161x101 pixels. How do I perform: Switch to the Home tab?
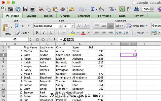tap(13, 16)
